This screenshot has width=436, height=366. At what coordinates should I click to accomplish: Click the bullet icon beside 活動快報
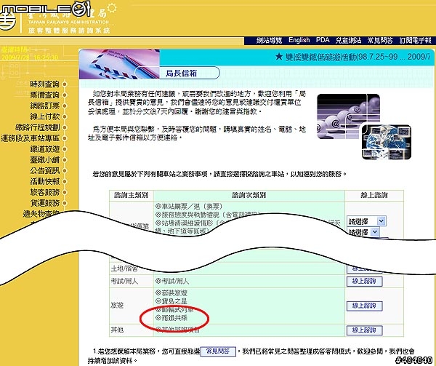pyautogui.click(x=65, y=181)
